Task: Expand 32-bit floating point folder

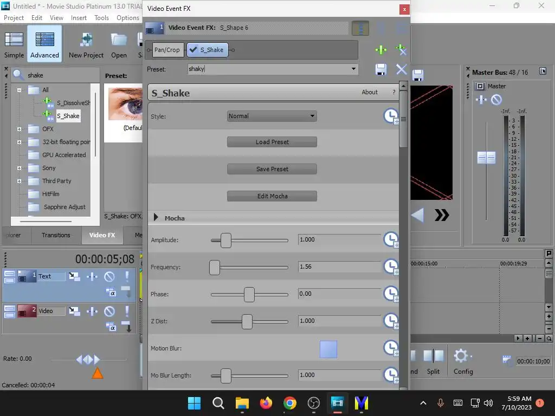Action: coord(19,142)
